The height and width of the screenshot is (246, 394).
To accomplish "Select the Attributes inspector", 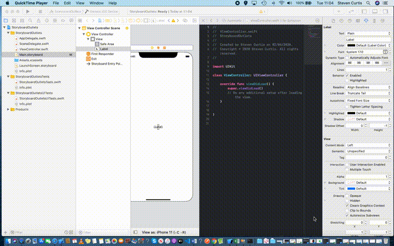I will [x=366, y=21].
